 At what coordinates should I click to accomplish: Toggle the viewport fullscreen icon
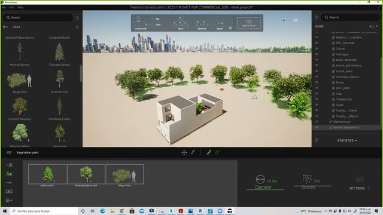283,20
